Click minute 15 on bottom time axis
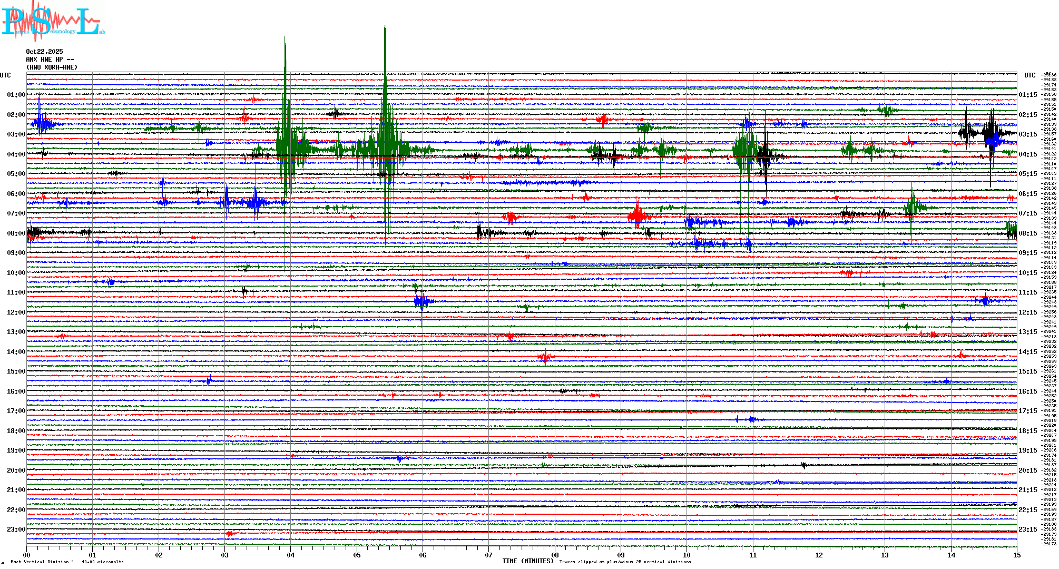 click(x=1016, y=555)
